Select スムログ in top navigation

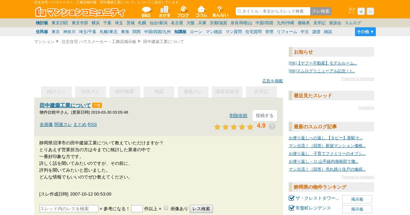(x=353, y=23)
